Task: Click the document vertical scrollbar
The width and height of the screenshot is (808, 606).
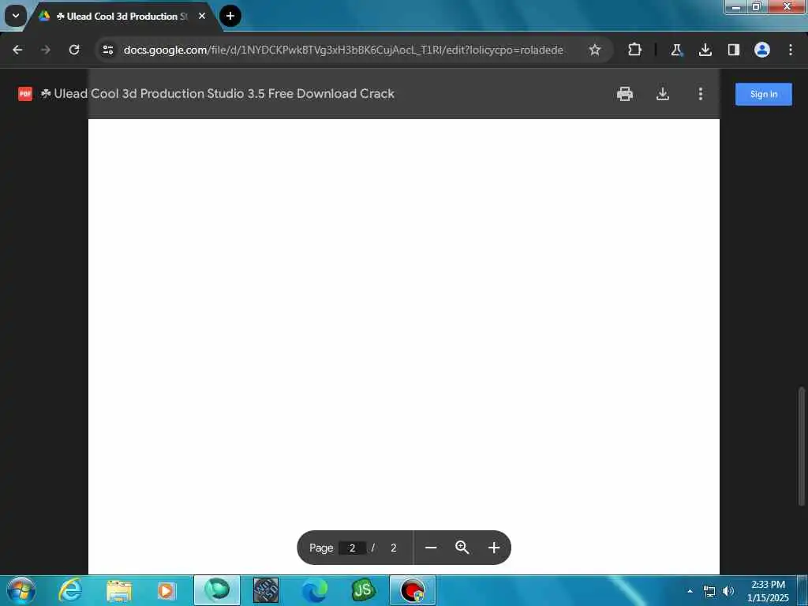Action: pos(802,447)
